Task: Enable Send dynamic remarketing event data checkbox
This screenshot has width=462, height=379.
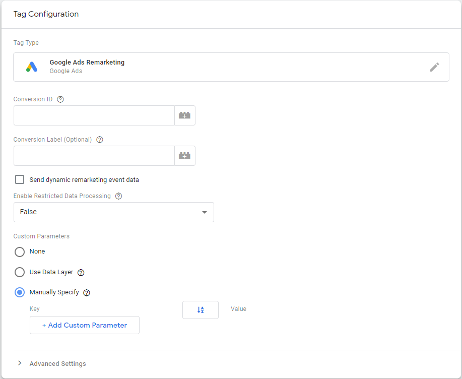Action: tap(20, 179)
